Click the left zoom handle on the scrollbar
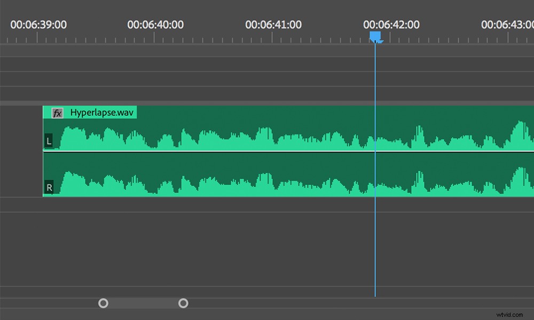Image resolution: width=534 pixels, height=320 pixels. (x=103, y=303)
